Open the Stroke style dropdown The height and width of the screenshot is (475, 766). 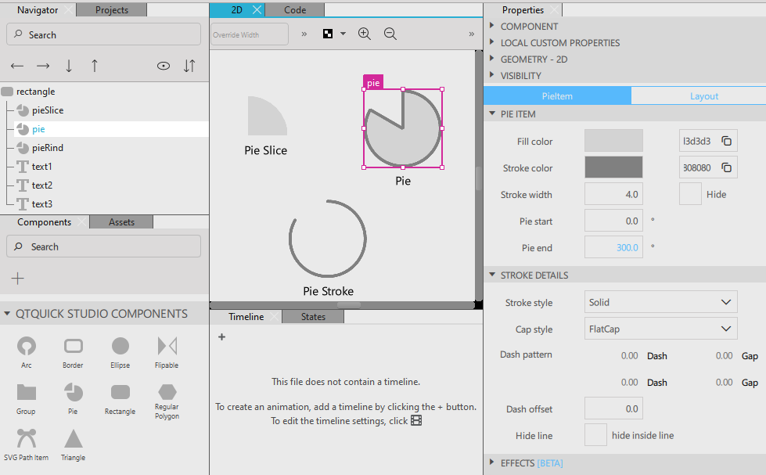pyautogui.click(x=660, y=302)
